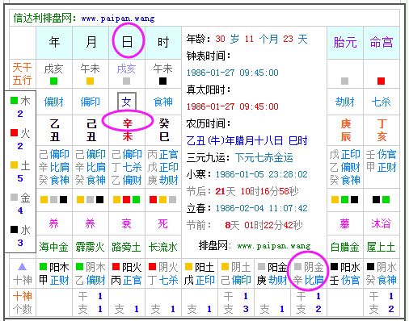Click the 阴金 辛 比肩 cell
The height and width of the screenshot is (321, 409).
click(309, 273)
